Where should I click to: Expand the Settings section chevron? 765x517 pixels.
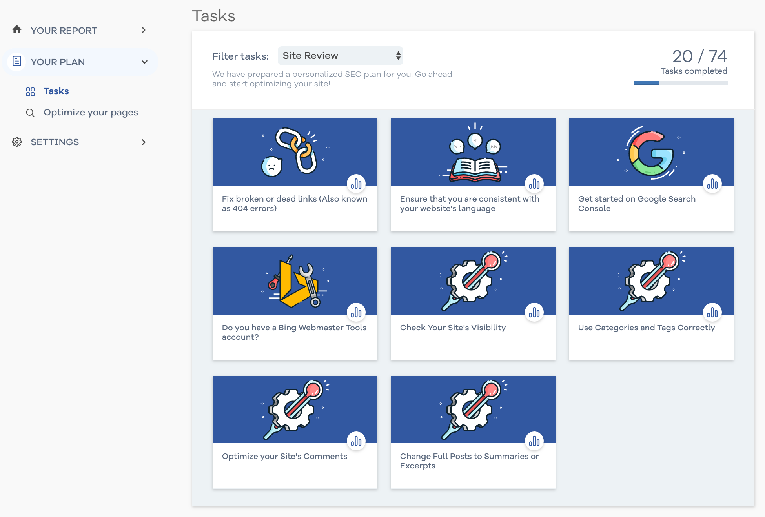[144, 142]
